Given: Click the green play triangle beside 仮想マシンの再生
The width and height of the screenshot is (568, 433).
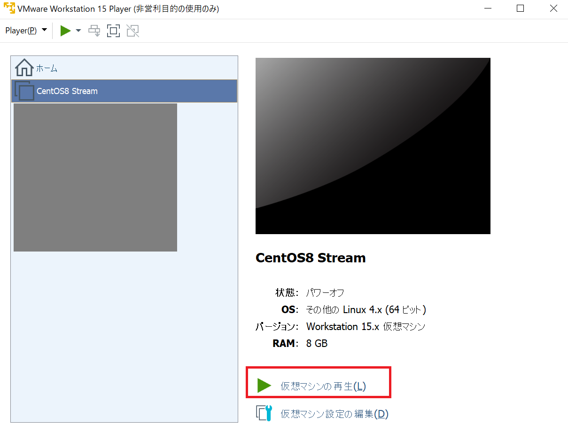Looking at the screenshot, I should tap(264, 386).
